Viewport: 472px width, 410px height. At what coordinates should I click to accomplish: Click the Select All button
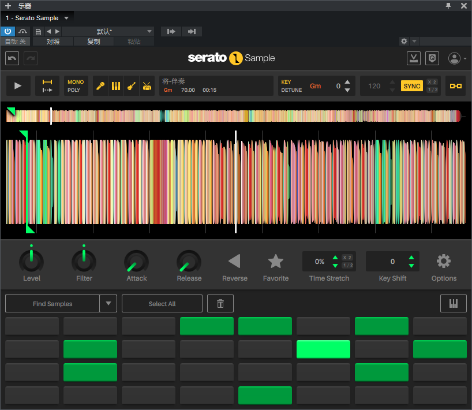pyautogui.click(x=162, y=303)
